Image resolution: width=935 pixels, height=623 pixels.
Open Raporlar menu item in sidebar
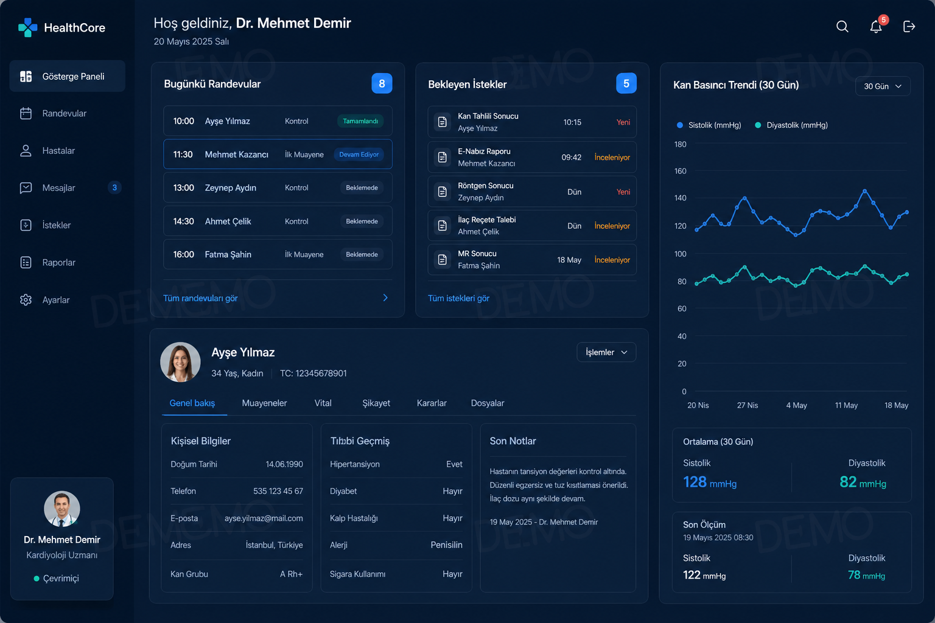point(68,262)
